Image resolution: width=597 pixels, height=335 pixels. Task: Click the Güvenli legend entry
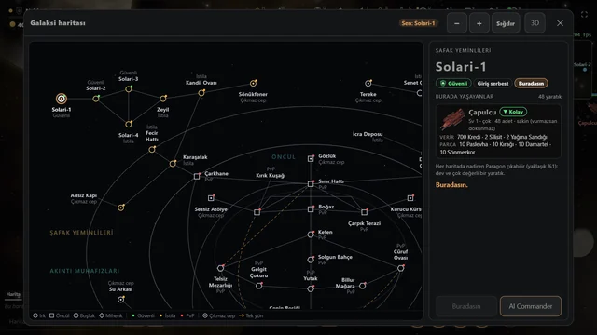click(143, 315)
